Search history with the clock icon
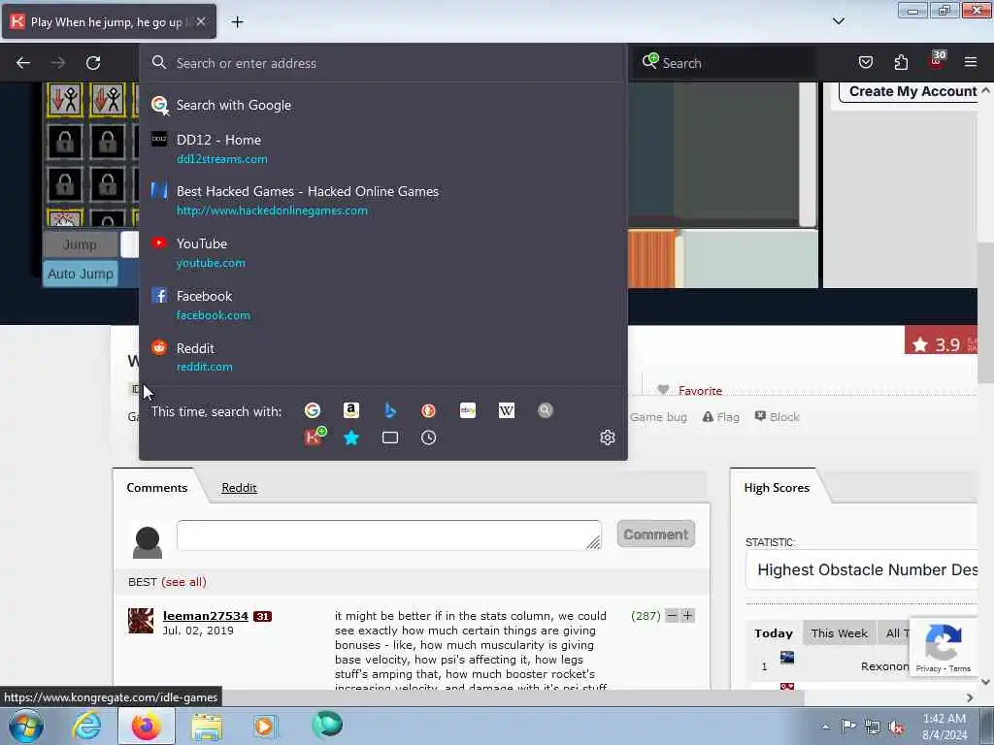994x745 pixels. coord(428,437)
